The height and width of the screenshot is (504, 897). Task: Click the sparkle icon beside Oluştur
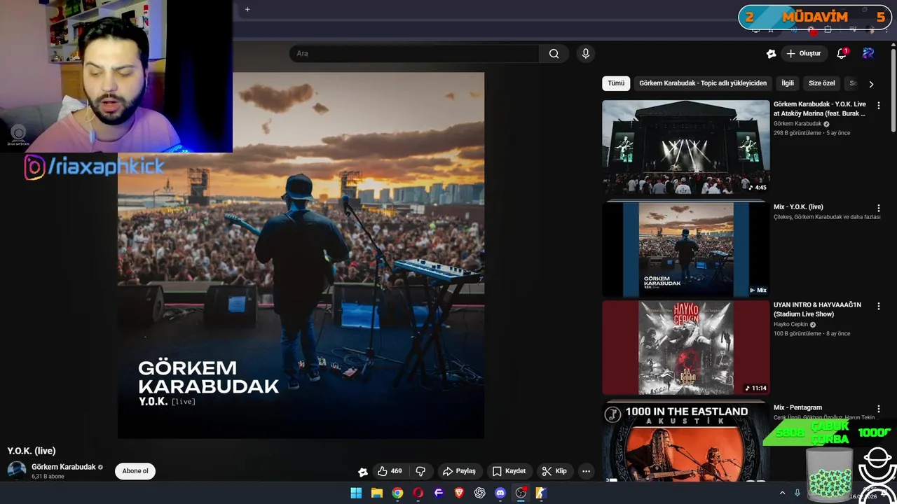[771, 54]
